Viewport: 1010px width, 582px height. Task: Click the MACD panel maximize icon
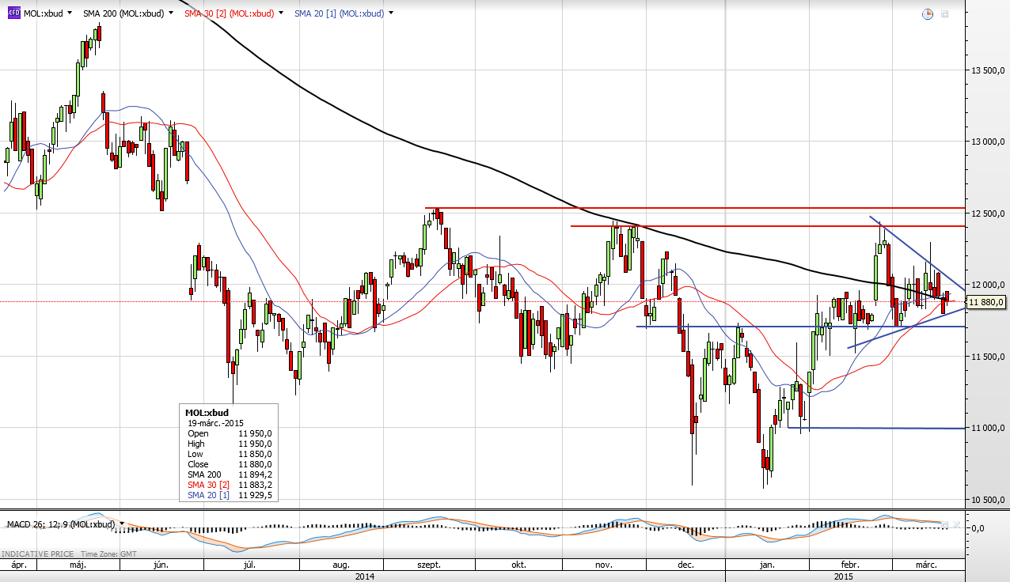[x=945, y=524]
